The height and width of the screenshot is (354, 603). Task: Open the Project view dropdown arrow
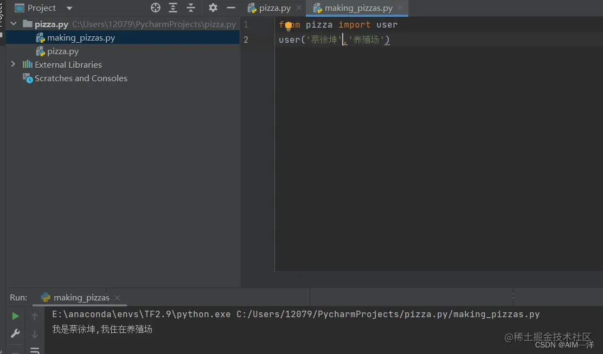tap(69, 8)
